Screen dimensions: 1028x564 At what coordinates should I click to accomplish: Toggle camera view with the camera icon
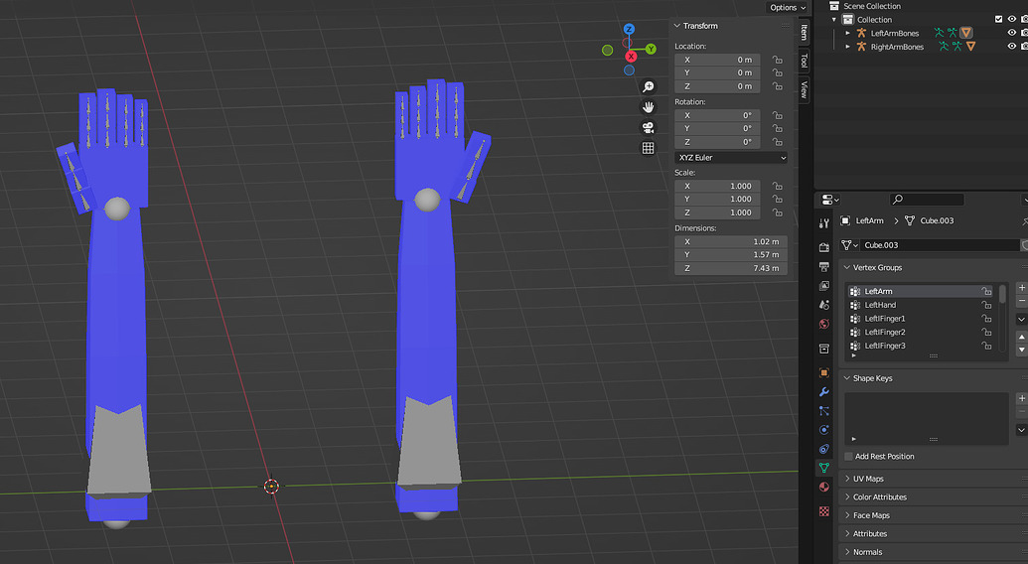(x=648, y=128)
